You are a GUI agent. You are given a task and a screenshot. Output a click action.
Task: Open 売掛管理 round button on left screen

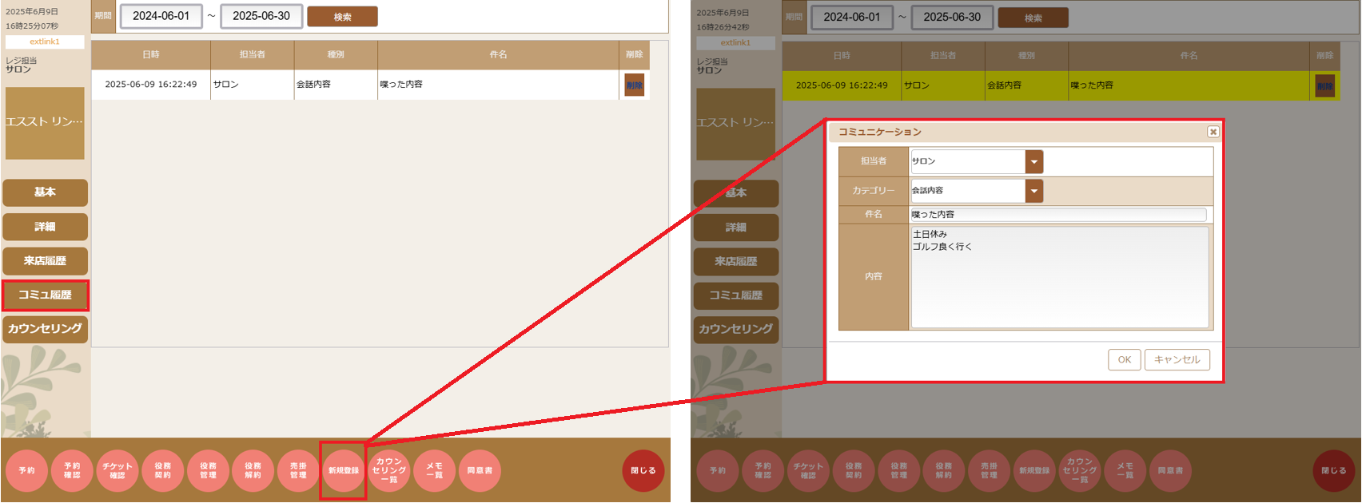click(x=298, y=470)
